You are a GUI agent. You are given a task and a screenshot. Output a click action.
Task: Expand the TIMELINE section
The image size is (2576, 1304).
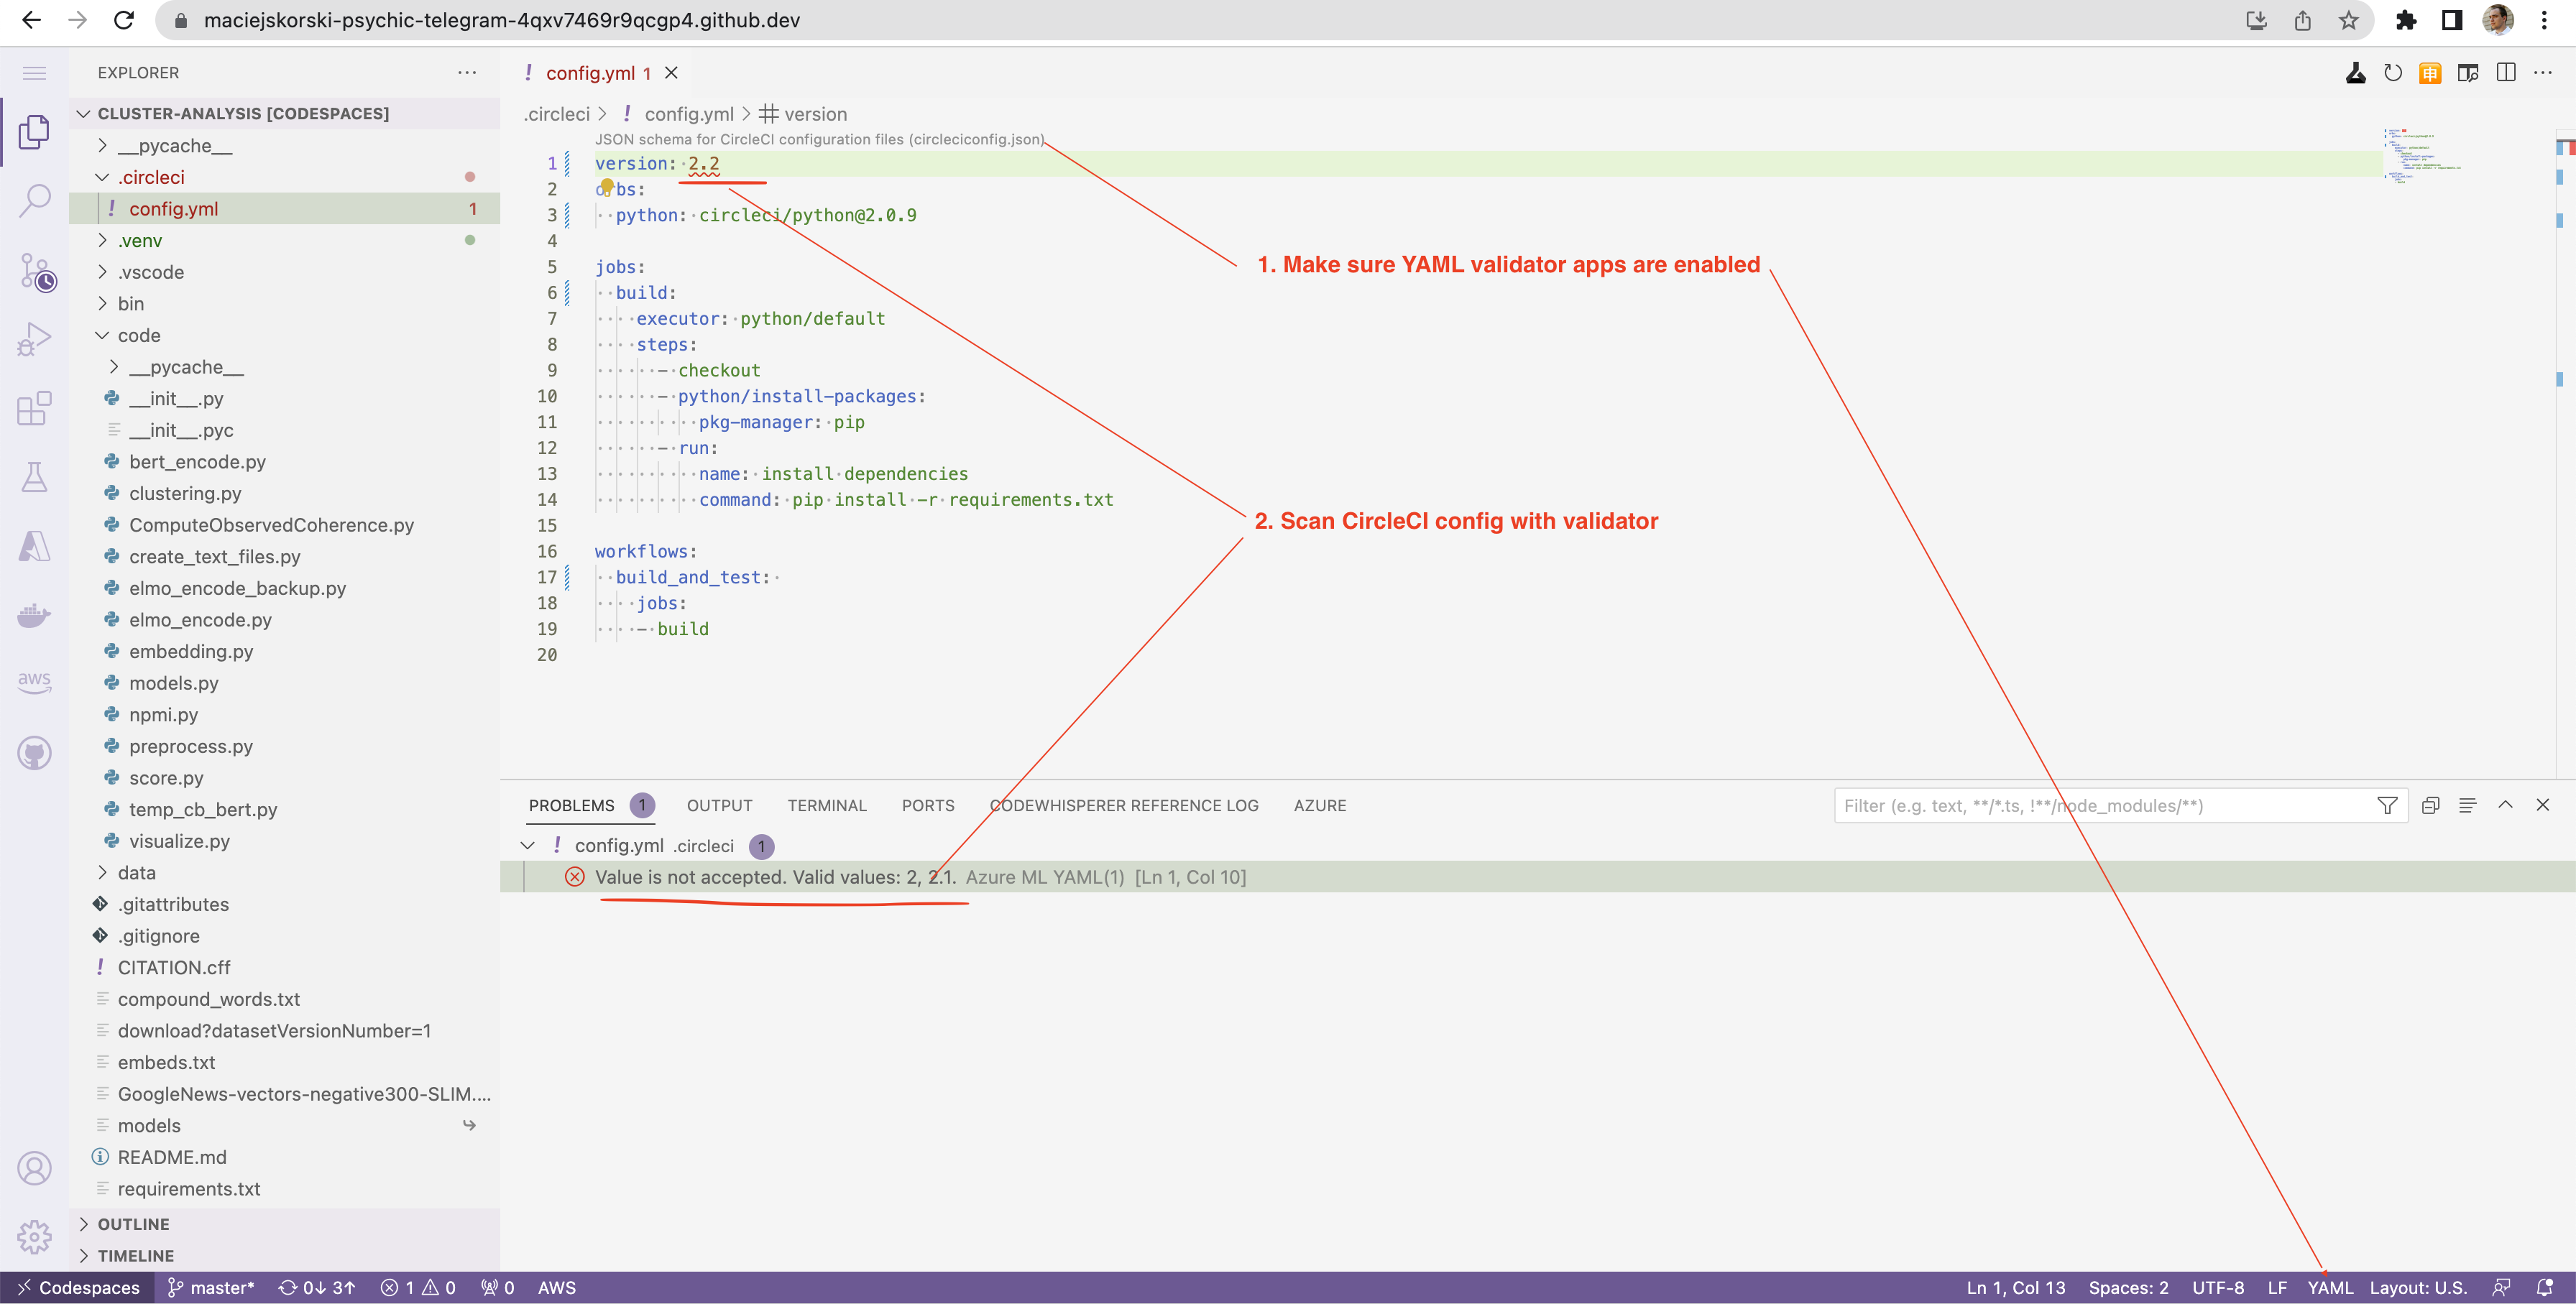(84, 1256)
